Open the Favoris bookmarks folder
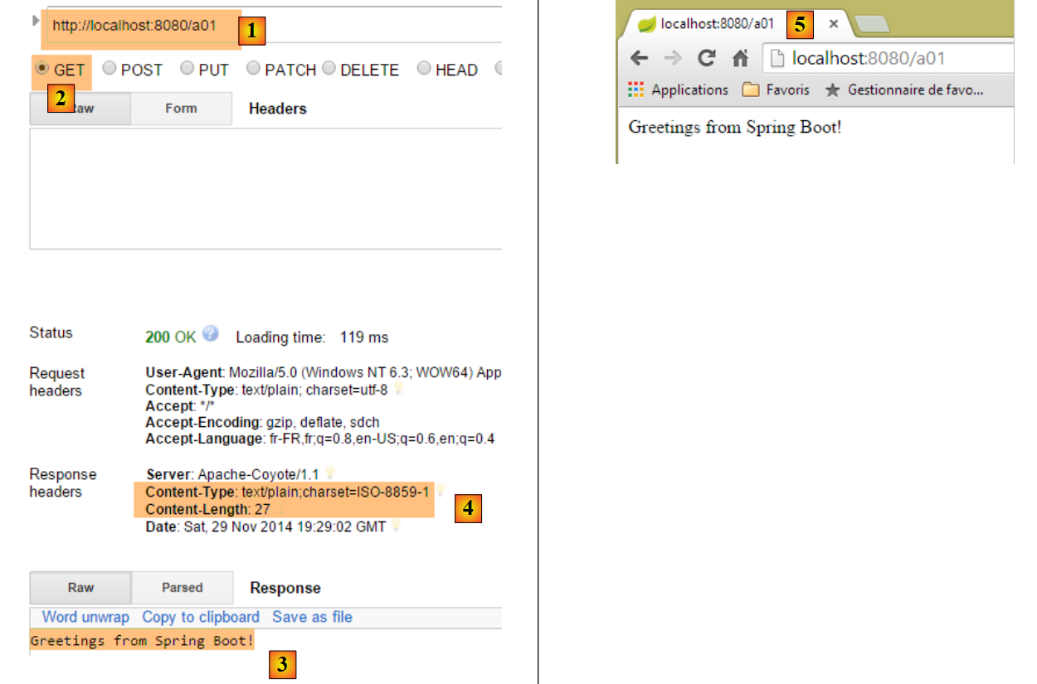This screenshot has width=1037, height=684. coord(775,90)
